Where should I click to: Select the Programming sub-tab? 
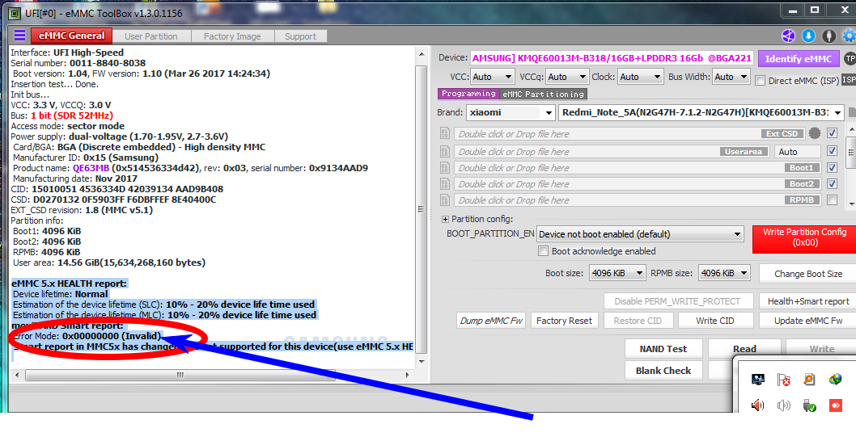[468, 94]
